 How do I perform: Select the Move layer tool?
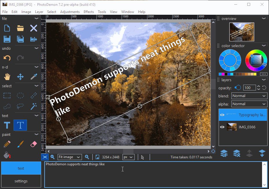[20, 77]
